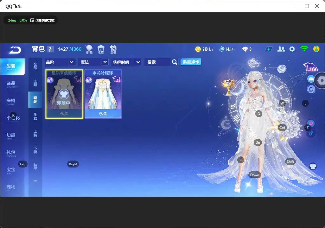Click the 批量操作 button

(191, 62)
